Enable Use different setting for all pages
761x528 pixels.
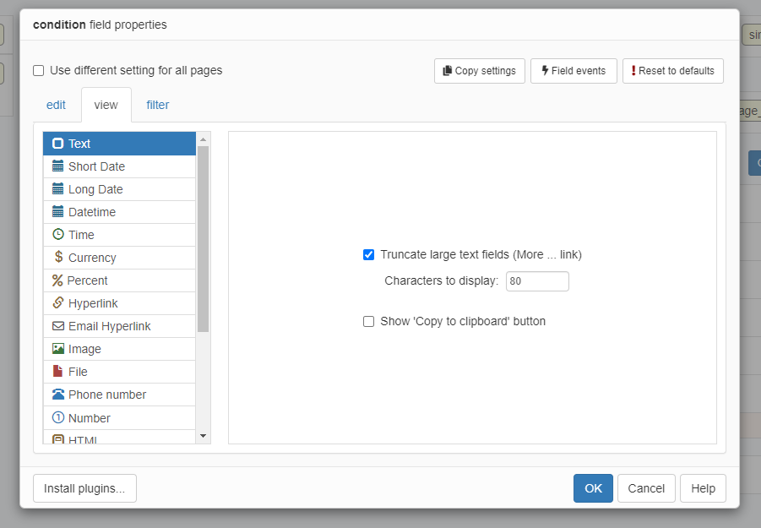(39, 71)
